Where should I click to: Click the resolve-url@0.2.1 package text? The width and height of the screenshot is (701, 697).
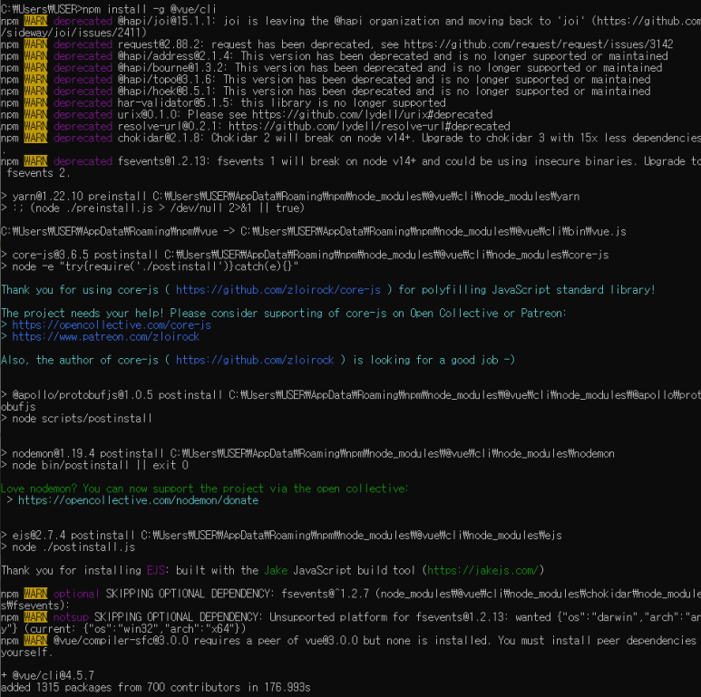tap(170, 126)
